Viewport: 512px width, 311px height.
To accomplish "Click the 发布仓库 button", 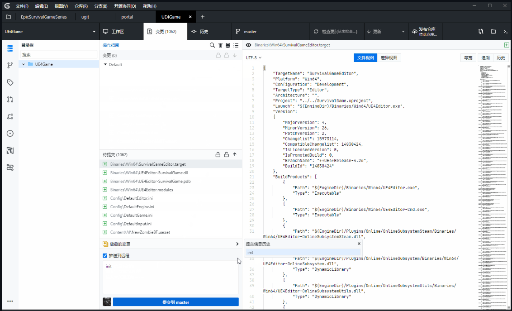I will pos(425,31).
